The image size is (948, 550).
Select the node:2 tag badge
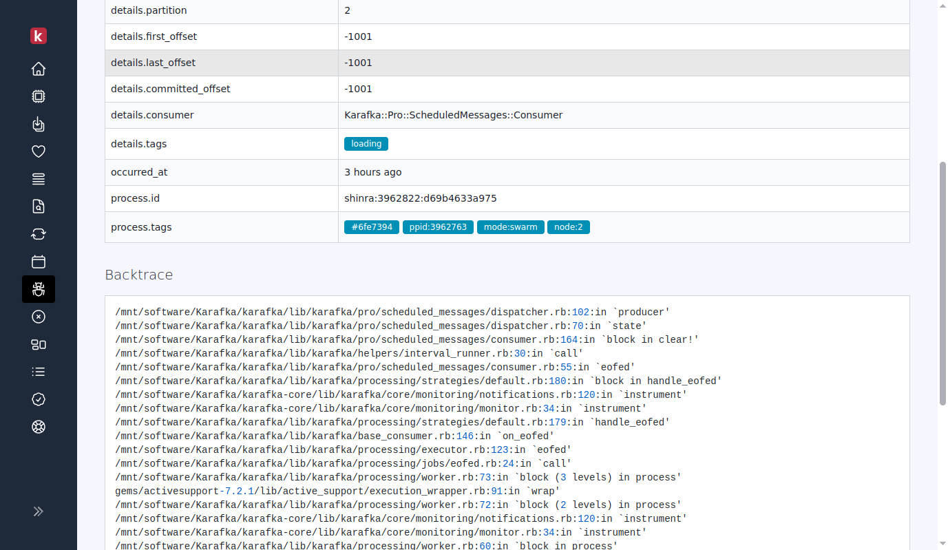[569, 226]
